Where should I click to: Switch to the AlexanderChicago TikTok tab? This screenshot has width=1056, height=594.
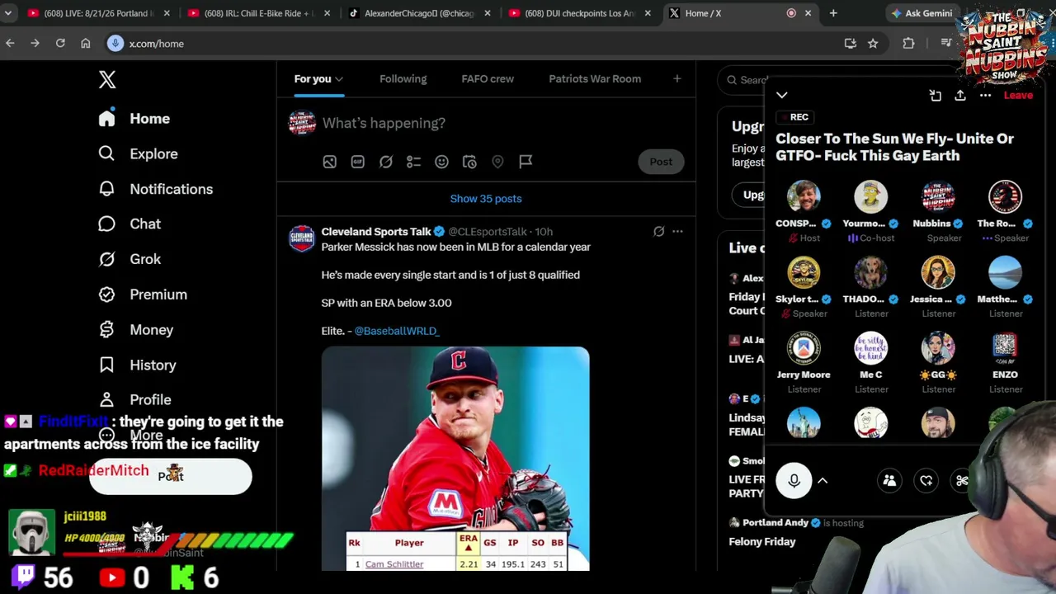[x=421, y=13]
